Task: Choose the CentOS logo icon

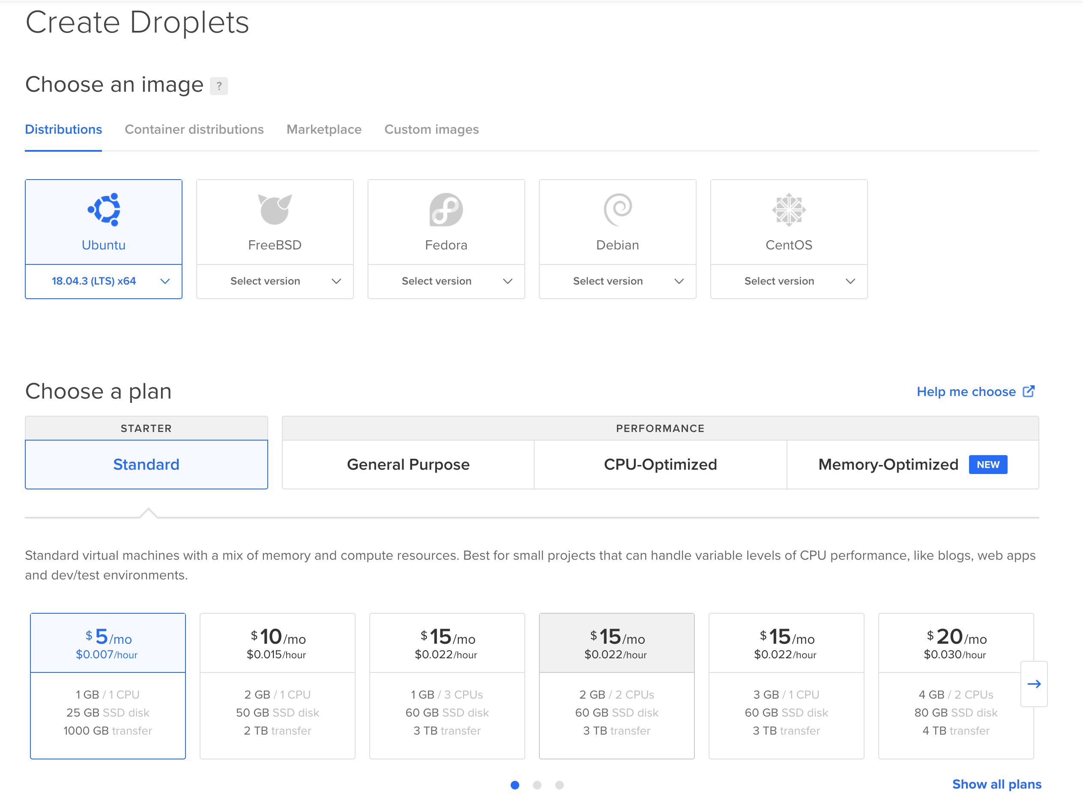Action: (x=789, y=210)
